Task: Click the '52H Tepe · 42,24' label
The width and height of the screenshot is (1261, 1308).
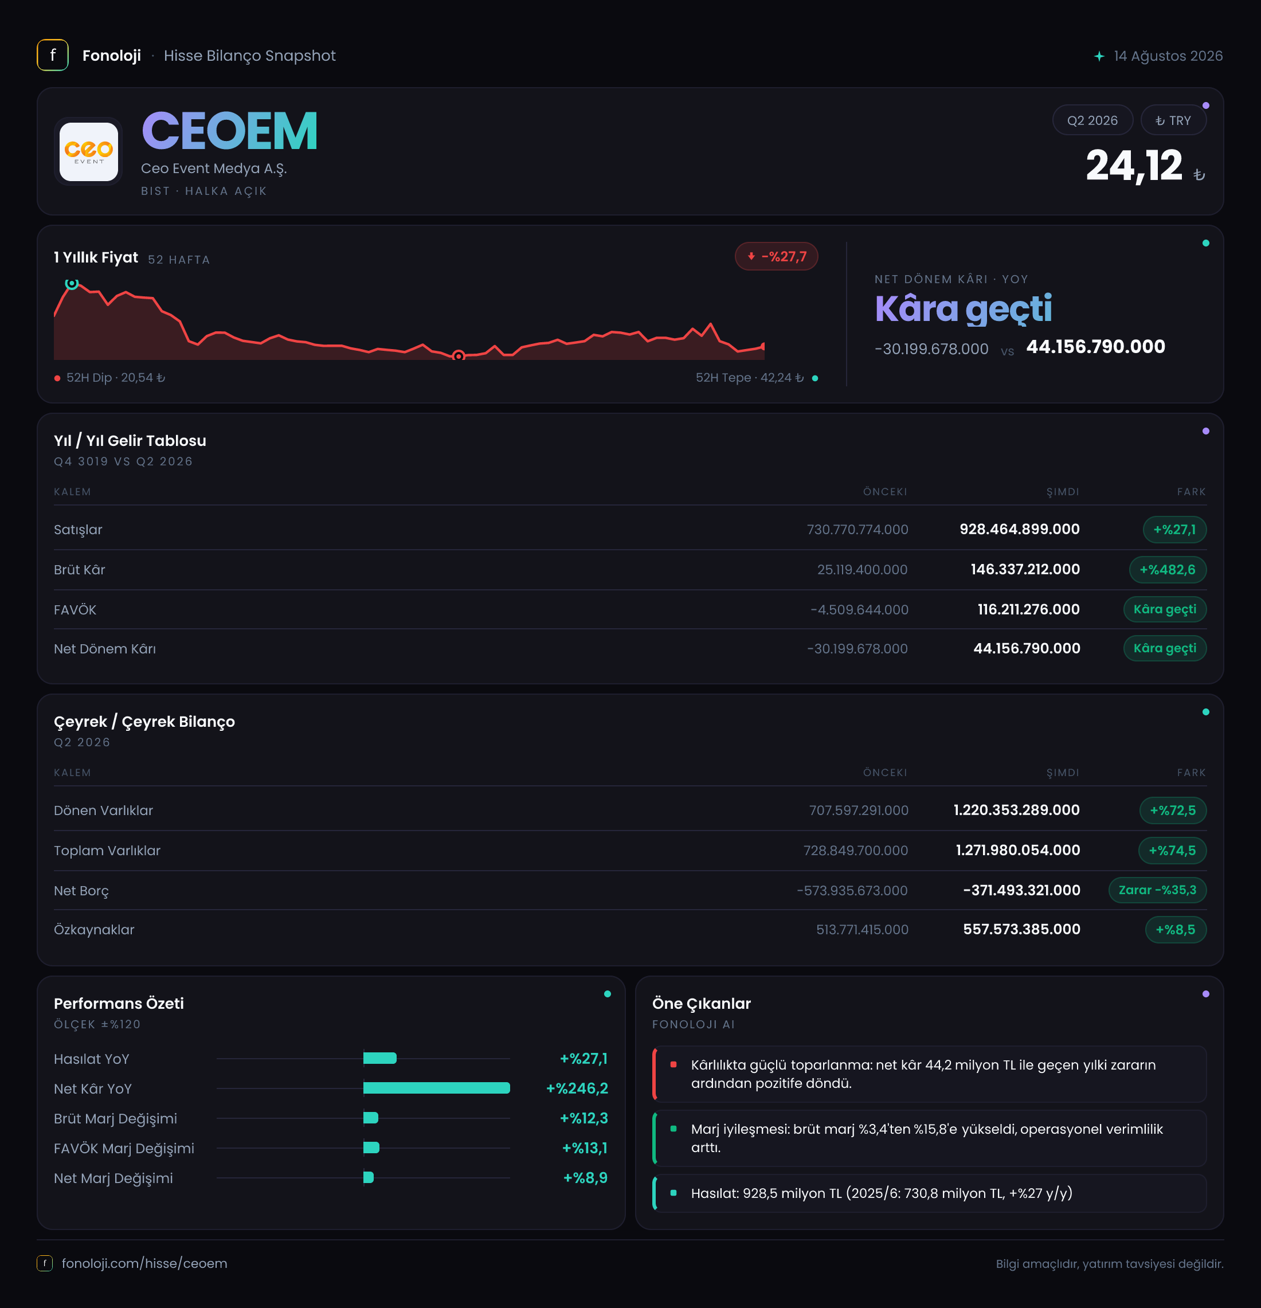Action: pyautogui.click(x=749, y=378)
